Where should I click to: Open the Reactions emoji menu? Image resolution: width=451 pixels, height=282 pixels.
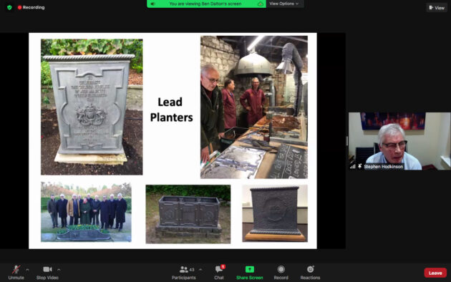point(311,269)
